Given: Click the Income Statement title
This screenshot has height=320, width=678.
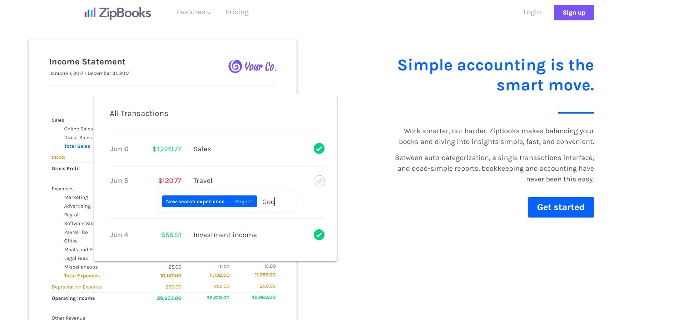Looking at the screenshot, I should pos(87,62).
